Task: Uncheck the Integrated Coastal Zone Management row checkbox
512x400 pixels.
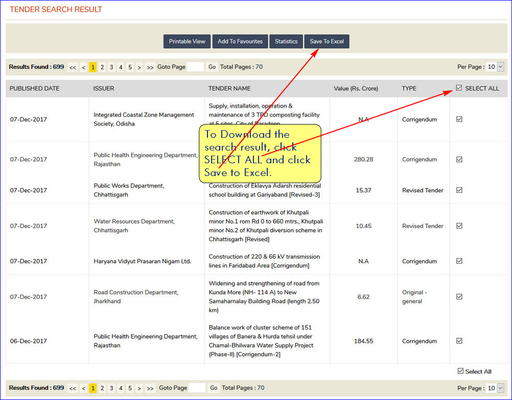Action: point(459,119)
